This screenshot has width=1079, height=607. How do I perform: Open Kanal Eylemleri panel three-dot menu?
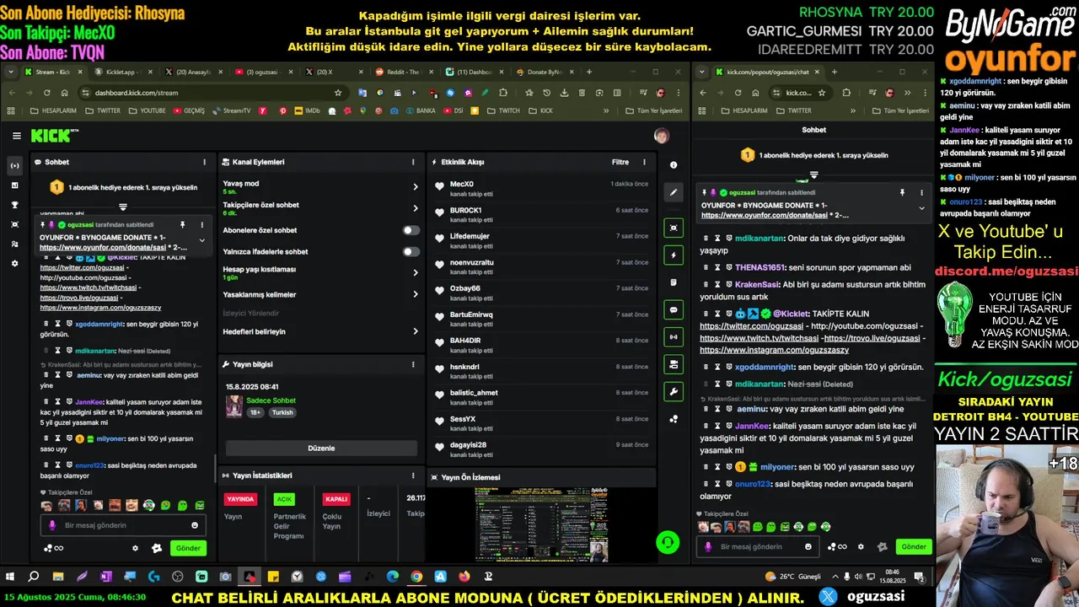tap(413, 162)
